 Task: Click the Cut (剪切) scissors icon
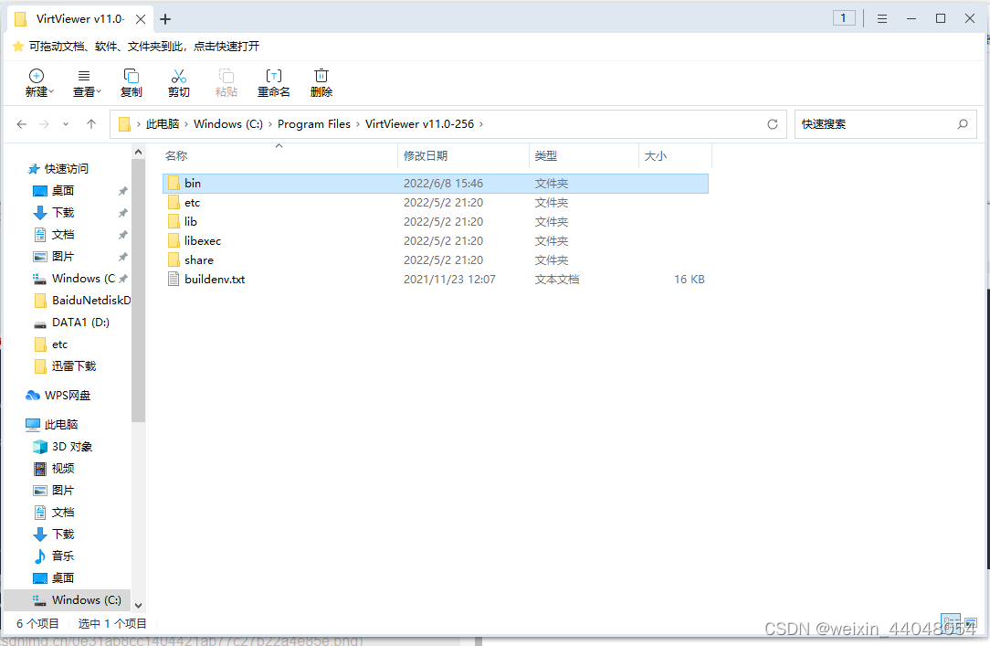pyautogui.click(x=179, y=77)
